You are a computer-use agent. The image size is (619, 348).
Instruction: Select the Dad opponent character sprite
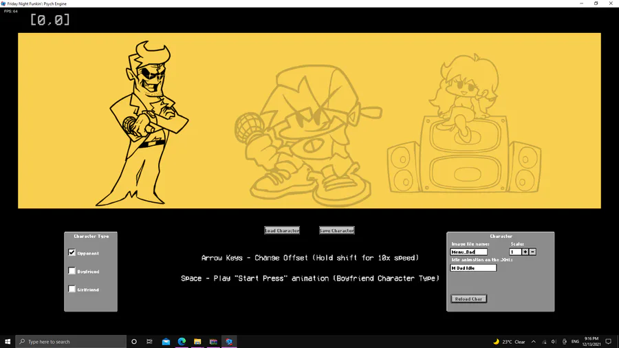[142, 124]
